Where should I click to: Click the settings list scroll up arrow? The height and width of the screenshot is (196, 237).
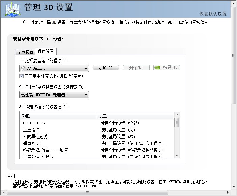177,115
